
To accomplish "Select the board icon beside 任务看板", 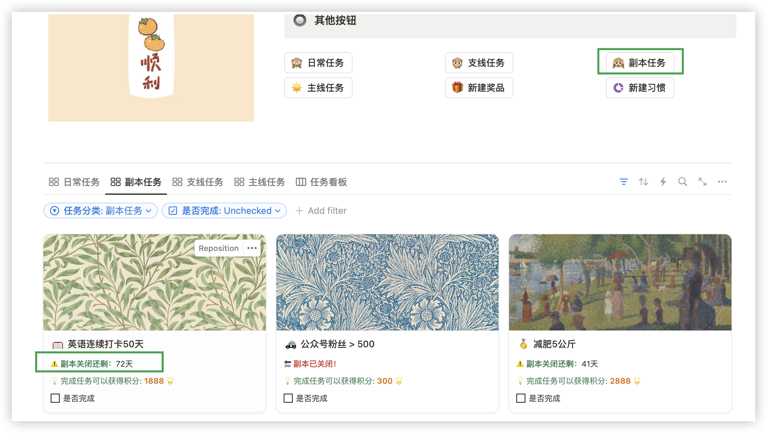I will click(301, 182).
